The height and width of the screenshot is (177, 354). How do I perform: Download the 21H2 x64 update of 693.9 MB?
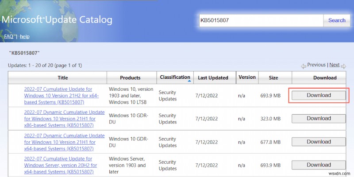pyautogui.click(x=319, y=95)
